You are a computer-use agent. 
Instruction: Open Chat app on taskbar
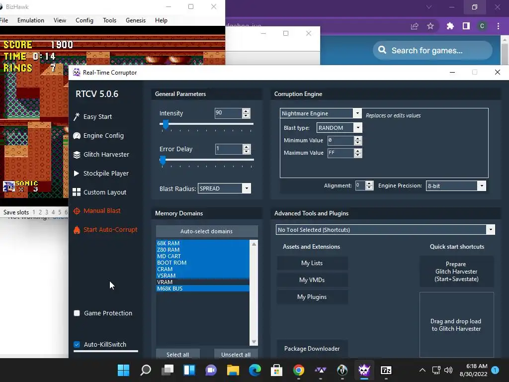211,370
